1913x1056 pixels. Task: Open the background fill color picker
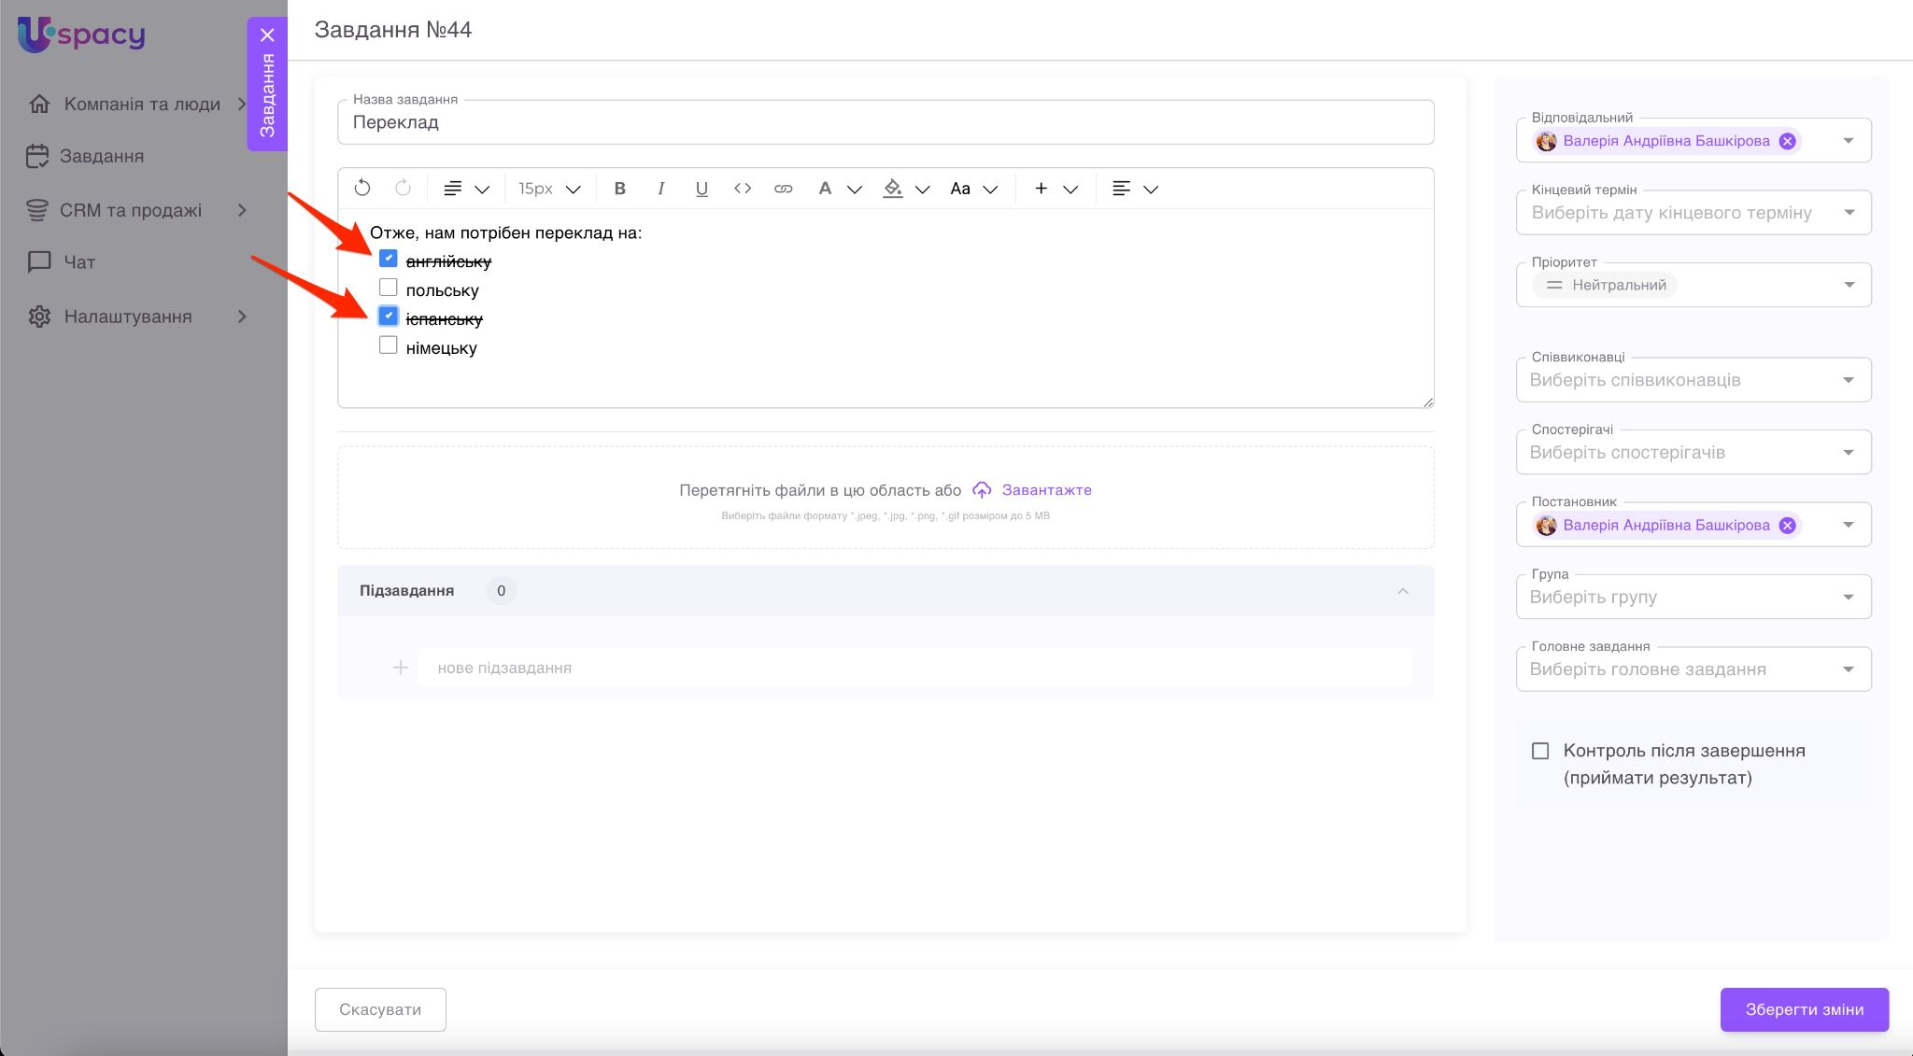click(893, 189)
